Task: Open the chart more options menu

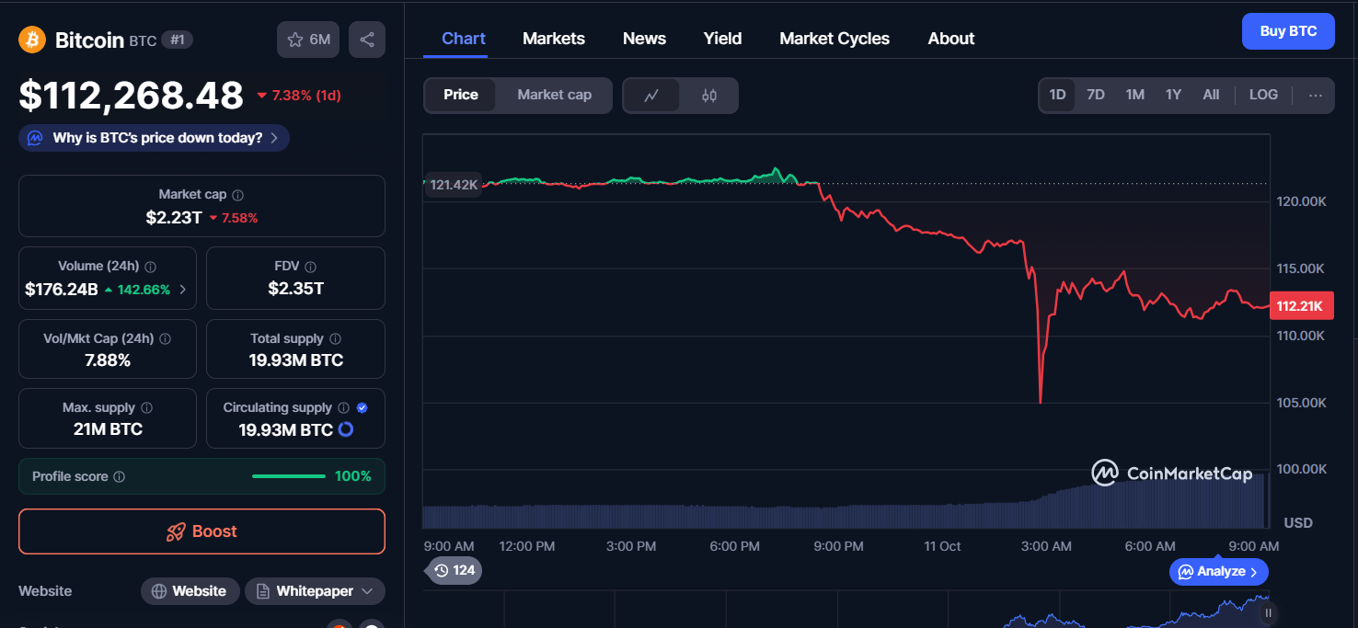Action: click(1316, 95)
